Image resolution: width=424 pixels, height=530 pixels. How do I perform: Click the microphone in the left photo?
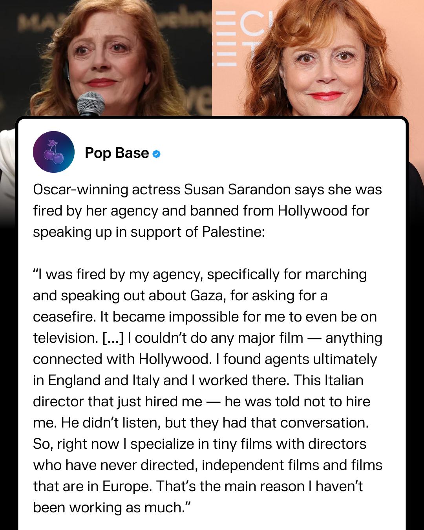tap(91, 104)
